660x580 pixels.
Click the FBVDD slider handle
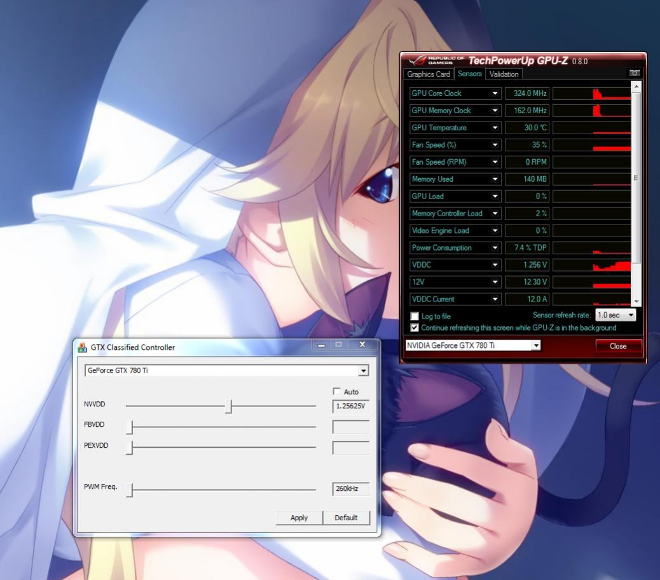[x=130, y=427]
